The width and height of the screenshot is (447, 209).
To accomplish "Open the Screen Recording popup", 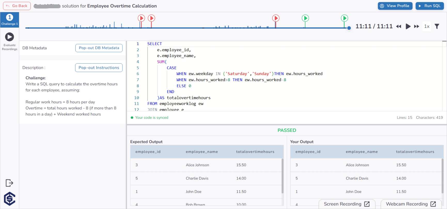I will click(x=347, y=204).
